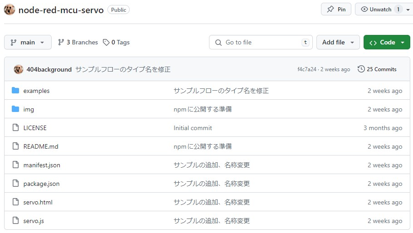
Task: Open the latest commit message in header row
Action: [x=123, y=69]
